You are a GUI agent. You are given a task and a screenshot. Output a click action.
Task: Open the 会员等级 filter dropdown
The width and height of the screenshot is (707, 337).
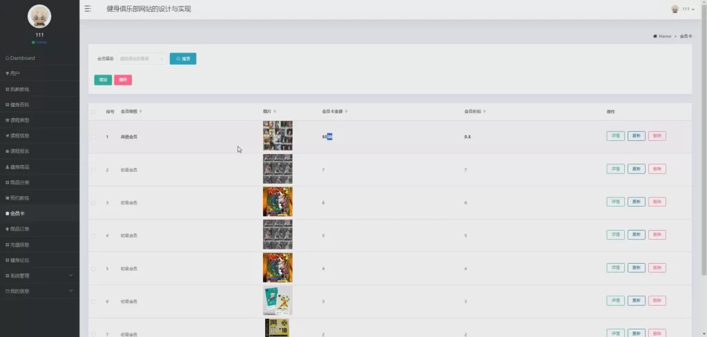tap(142, 59)
